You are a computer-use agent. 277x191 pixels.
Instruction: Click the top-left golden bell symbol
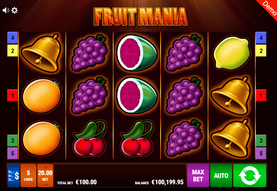42,53
